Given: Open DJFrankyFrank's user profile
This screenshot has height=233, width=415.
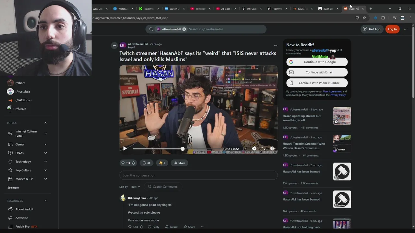Looking at the screenshot, I should pyautogui.click(x=137, y=198).
